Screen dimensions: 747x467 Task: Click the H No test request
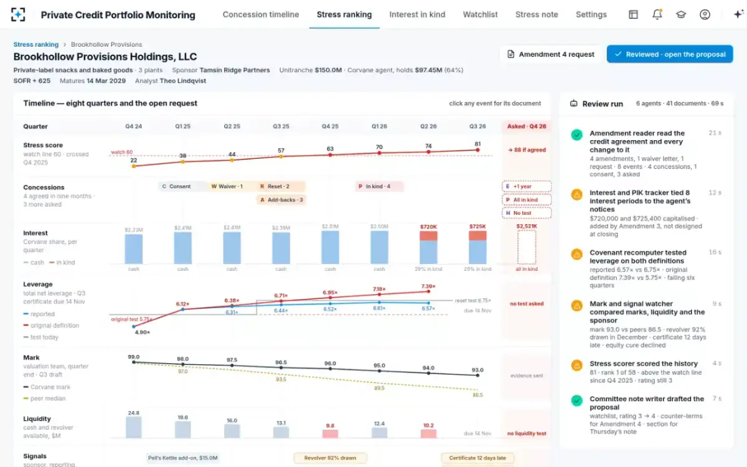point(527,213)
